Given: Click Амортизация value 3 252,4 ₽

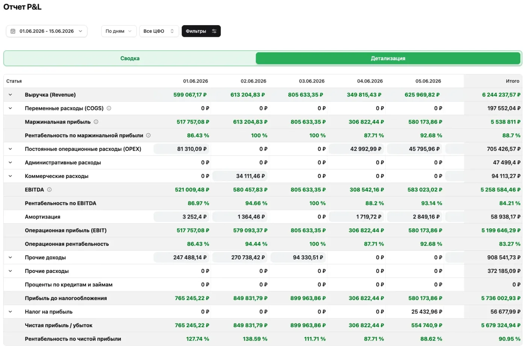Looking at the screenshot, I should click(x=182, y=217).
